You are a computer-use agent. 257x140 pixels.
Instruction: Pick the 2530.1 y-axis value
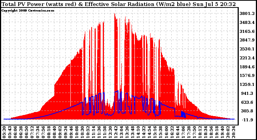pos(247,49)
